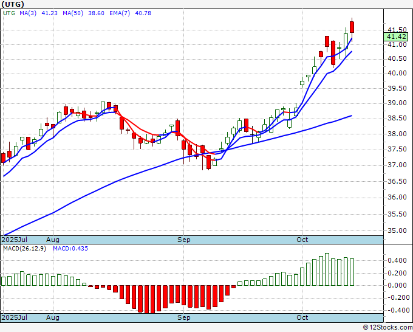The image size is (413, 332).
Task: Select the MA(3) legend label
Action: coord(28,13)
